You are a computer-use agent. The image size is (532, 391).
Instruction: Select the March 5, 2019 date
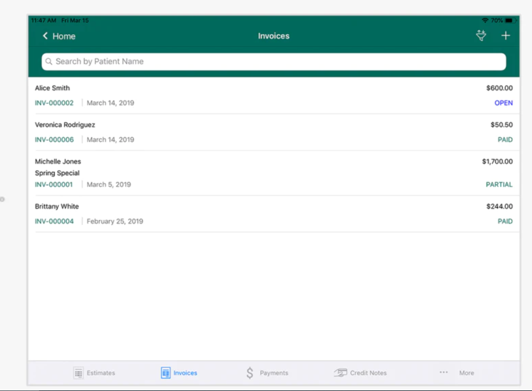click(109, 184)
